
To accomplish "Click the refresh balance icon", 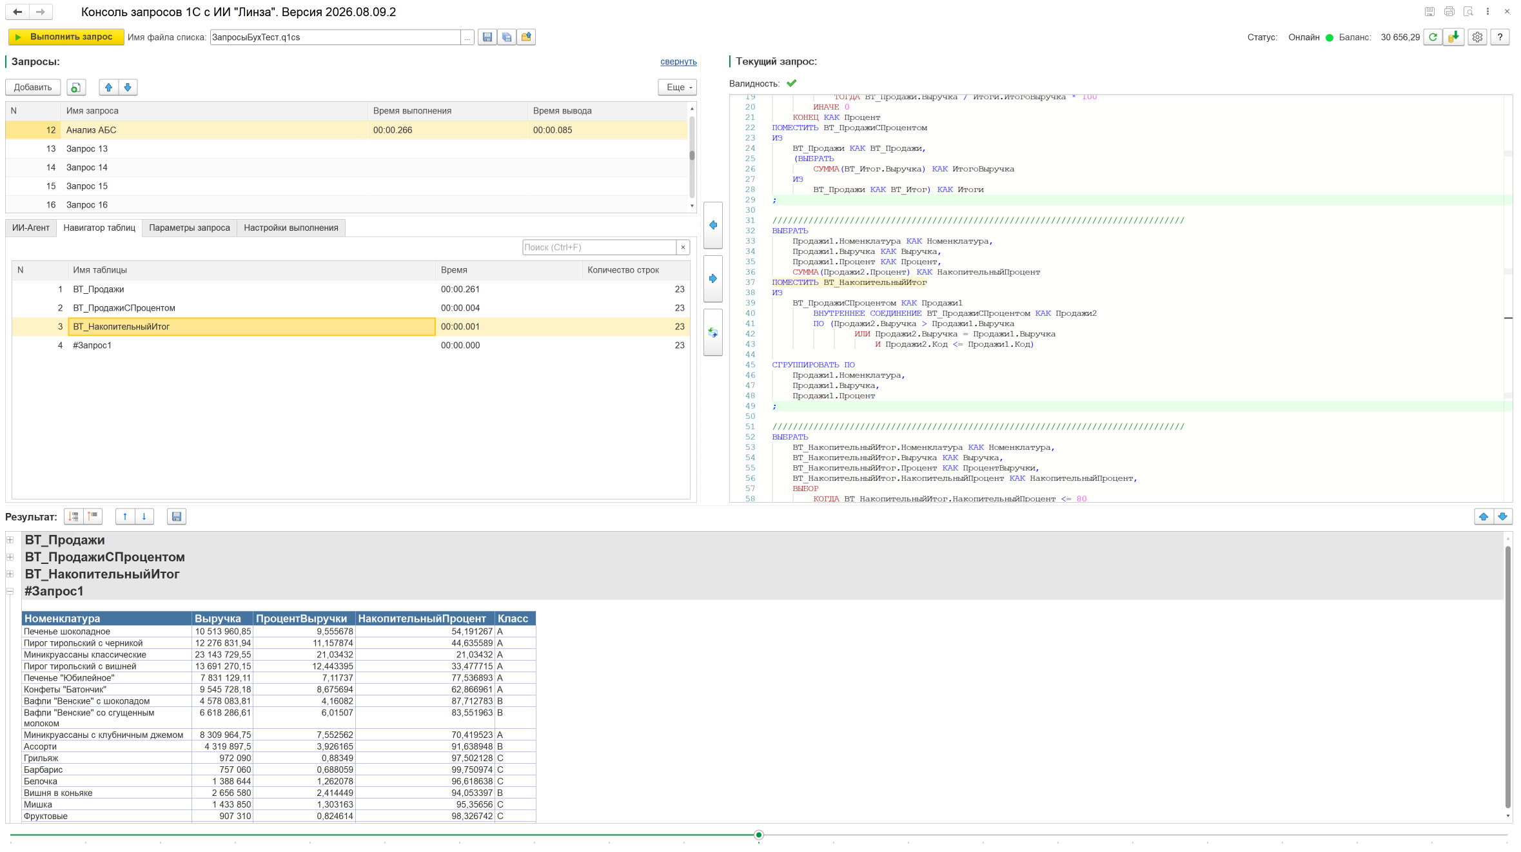I will point(1433,37).
